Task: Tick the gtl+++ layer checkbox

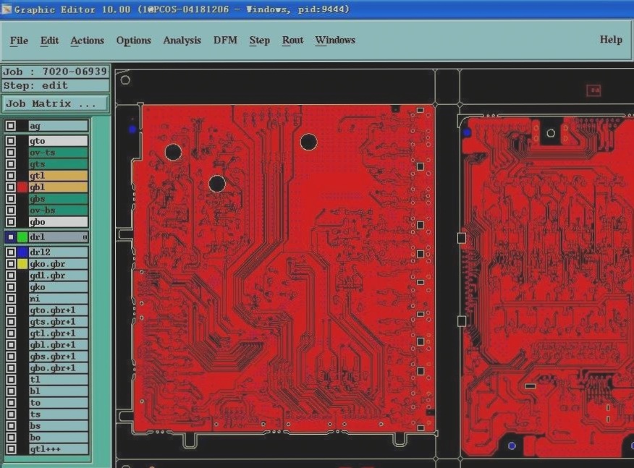Action: coord(11,449)
